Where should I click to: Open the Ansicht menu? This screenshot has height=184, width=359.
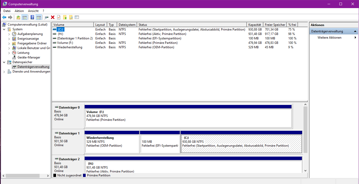point(33,11)
